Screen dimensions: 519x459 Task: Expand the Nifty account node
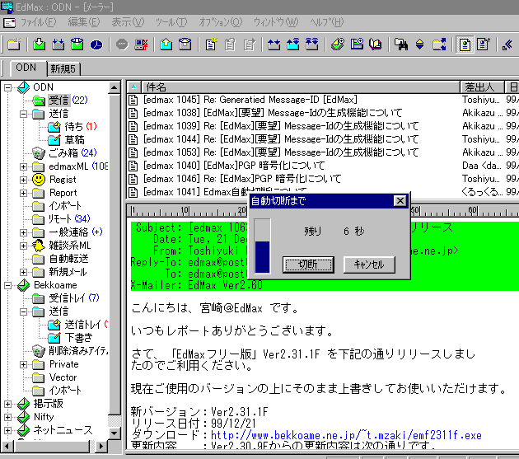pyautogui.click(x=7, y=417)
